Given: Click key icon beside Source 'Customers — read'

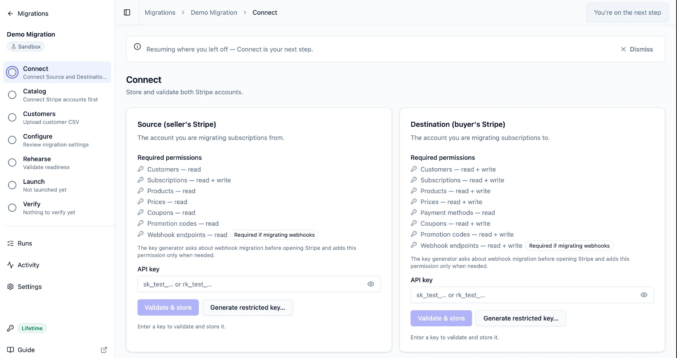Looking at the screenshot, I should (x=141, y=169).
